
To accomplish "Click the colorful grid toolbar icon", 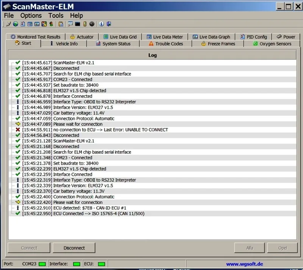I will tap(44, 24).
